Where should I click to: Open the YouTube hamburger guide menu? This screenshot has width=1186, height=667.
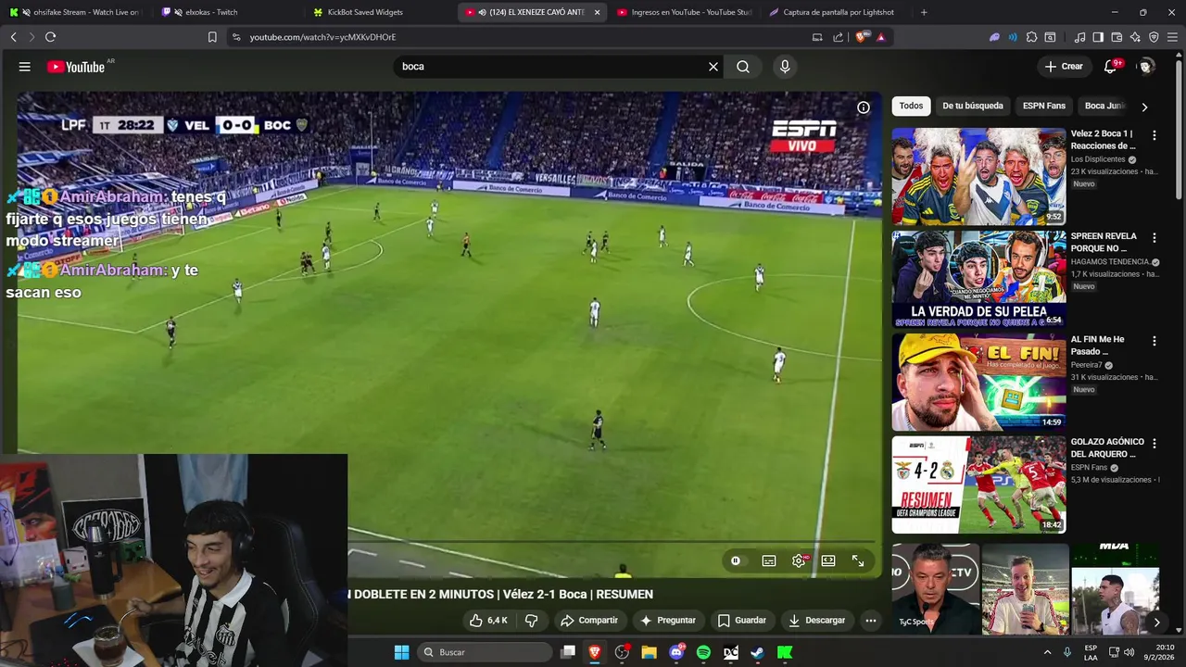(25, 67)
